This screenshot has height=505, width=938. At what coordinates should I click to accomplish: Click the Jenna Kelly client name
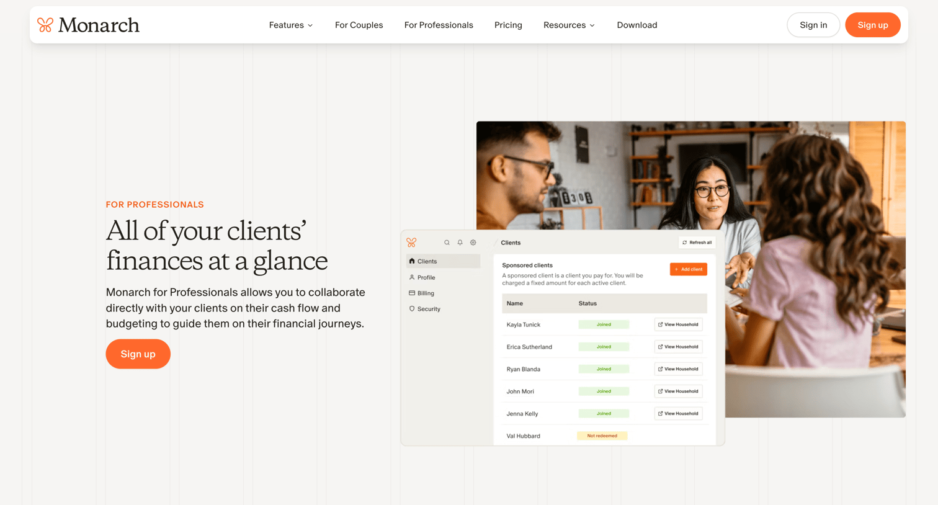click(x=522, y=414)
